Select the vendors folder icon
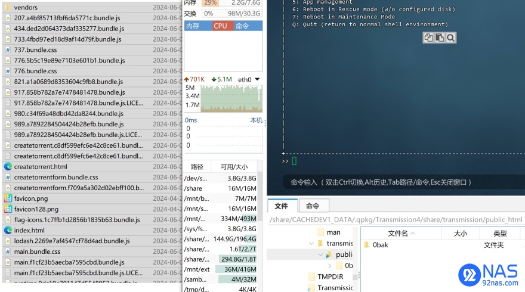The width and height of the screenshot is (525, 292). click(8, 7)
